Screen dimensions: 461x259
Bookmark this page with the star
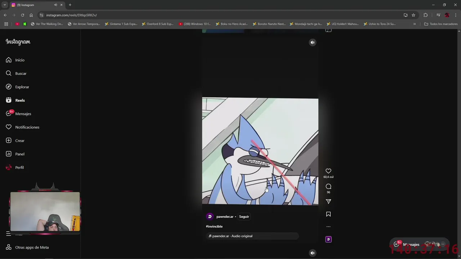coord(413,15)
